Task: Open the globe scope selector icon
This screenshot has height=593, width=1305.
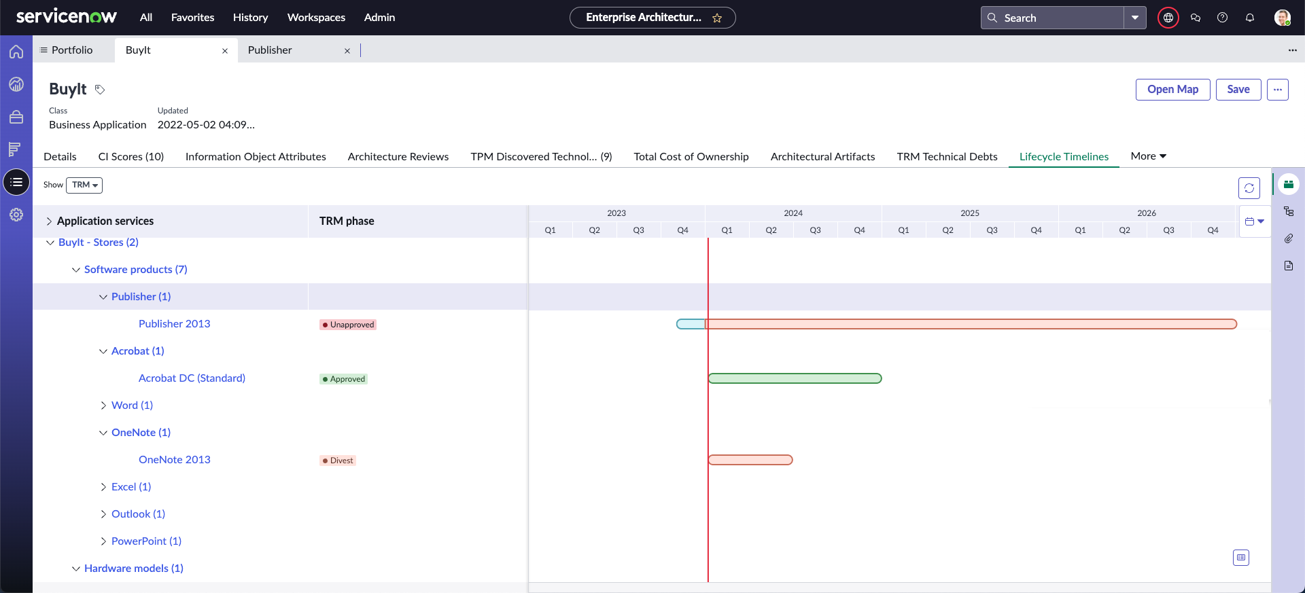Action: click(1168, 18)
